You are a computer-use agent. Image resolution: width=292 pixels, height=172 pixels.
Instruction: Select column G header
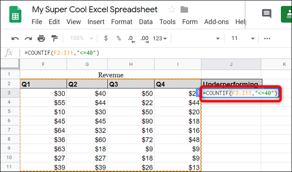87,64
